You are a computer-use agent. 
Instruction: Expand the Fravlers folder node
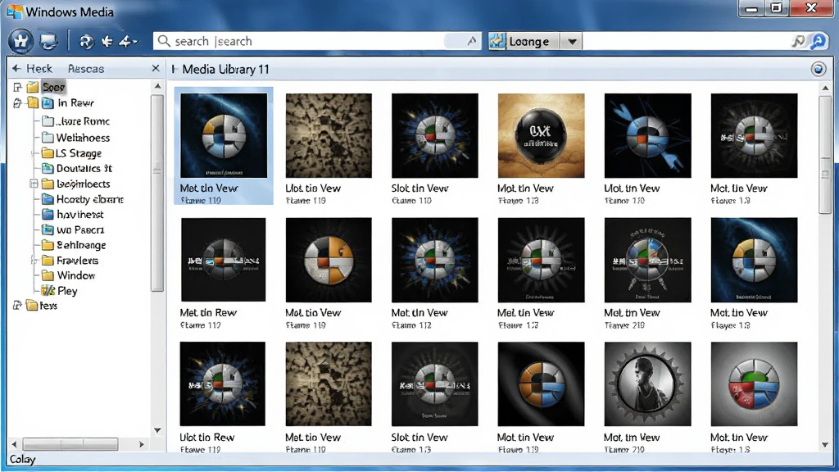[34, 260]
